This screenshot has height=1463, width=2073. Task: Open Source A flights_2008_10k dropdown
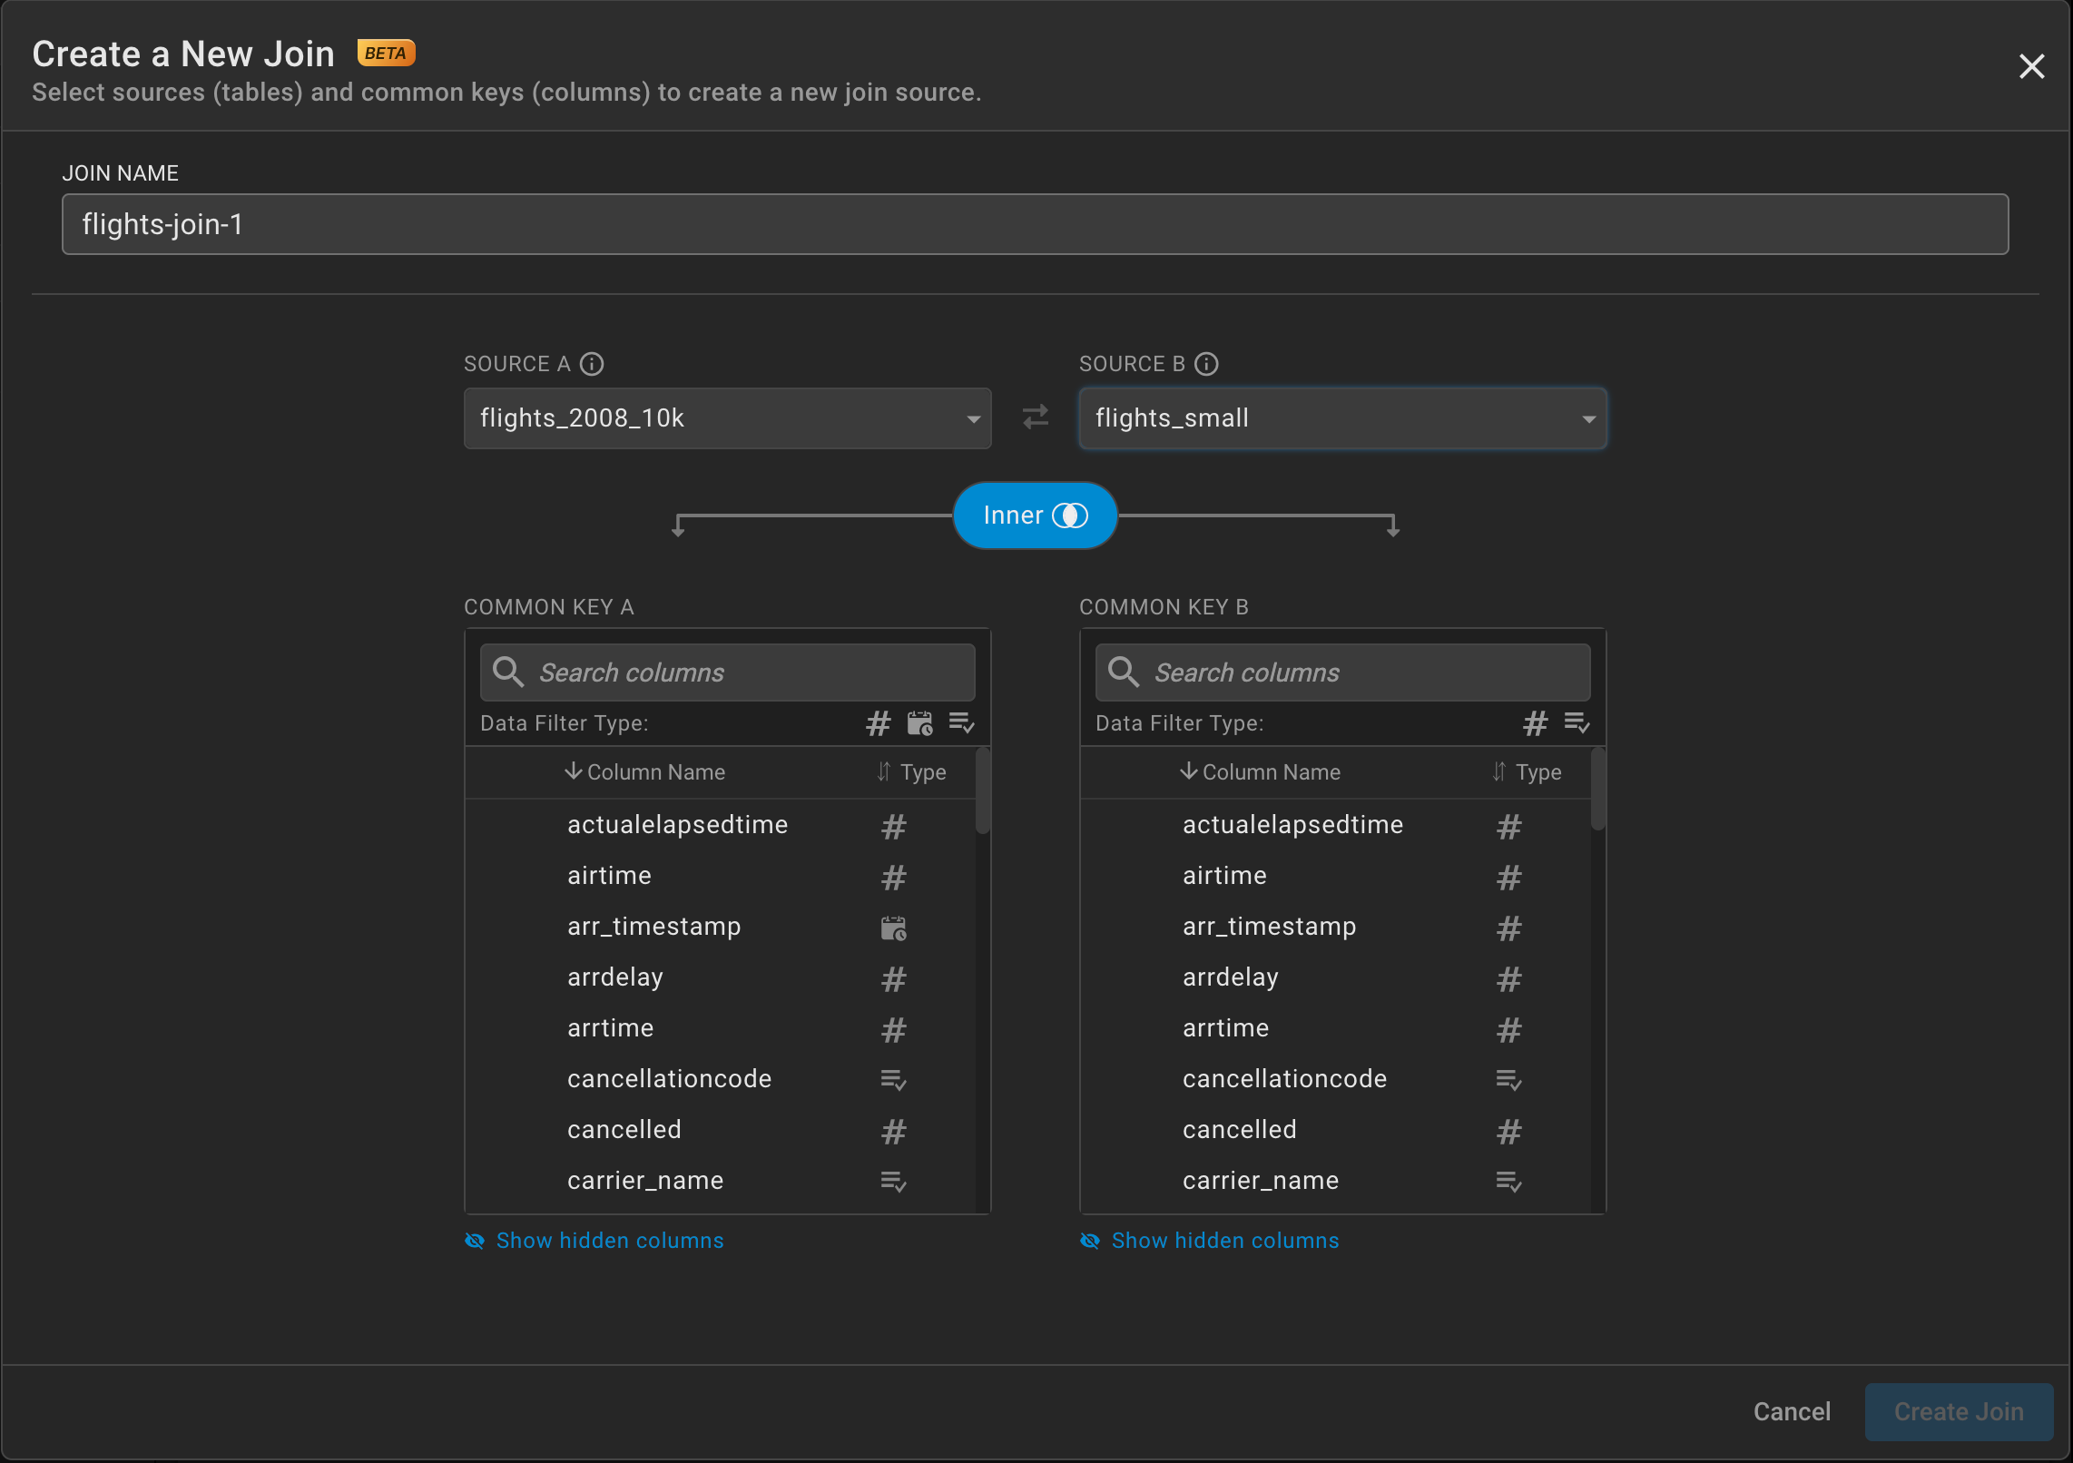coord(727,418)
